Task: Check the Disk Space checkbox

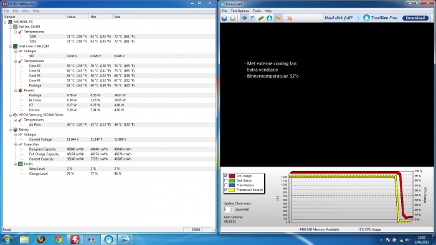Action: click(225, 180)
